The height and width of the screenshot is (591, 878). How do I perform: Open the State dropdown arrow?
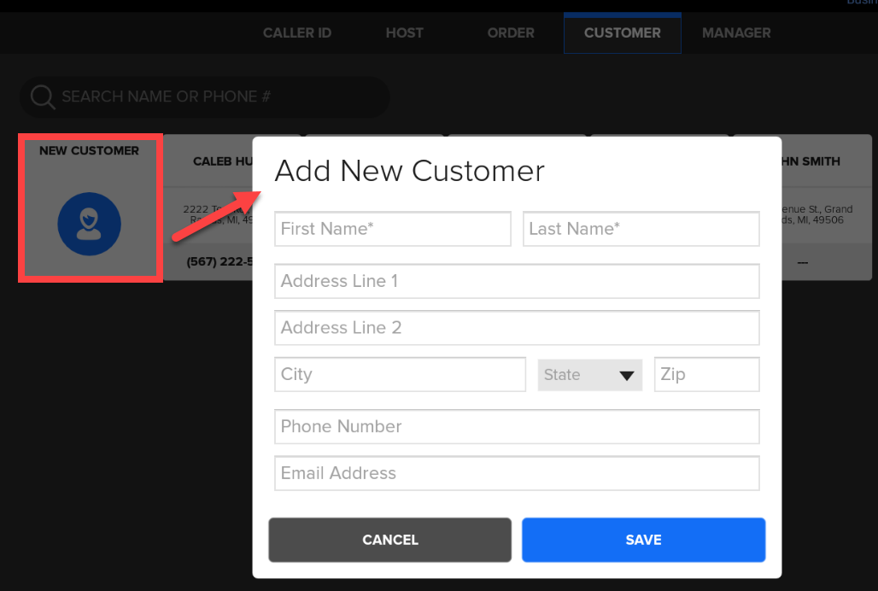point(628,375)
